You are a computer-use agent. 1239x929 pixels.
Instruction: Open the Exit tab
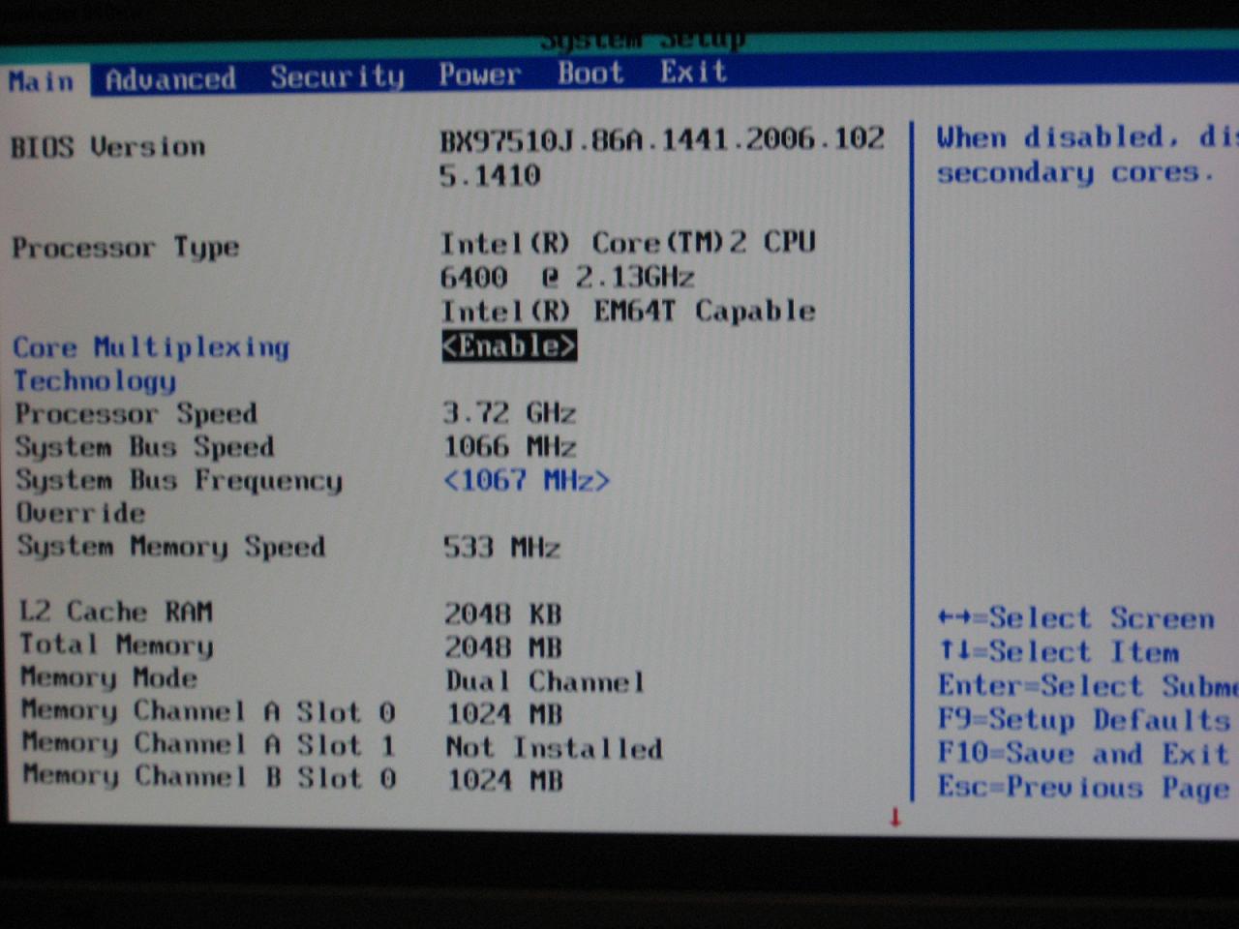693,72
